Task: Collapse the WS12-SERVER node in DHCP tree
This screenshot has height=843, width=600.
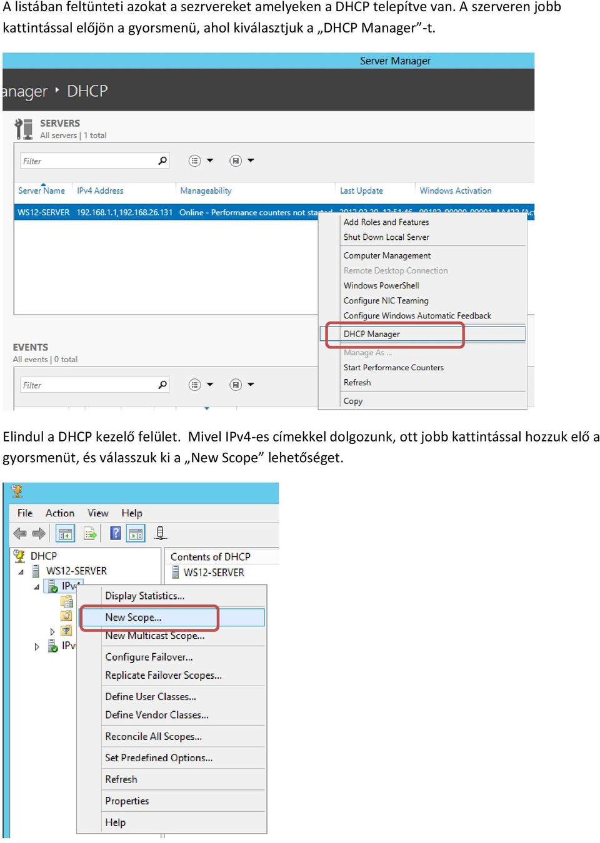Action: click(21, 571)
